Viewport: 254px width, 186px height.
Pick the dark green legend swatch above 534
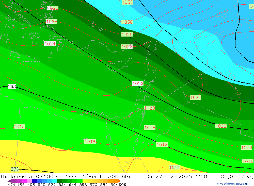pos(60,181)
